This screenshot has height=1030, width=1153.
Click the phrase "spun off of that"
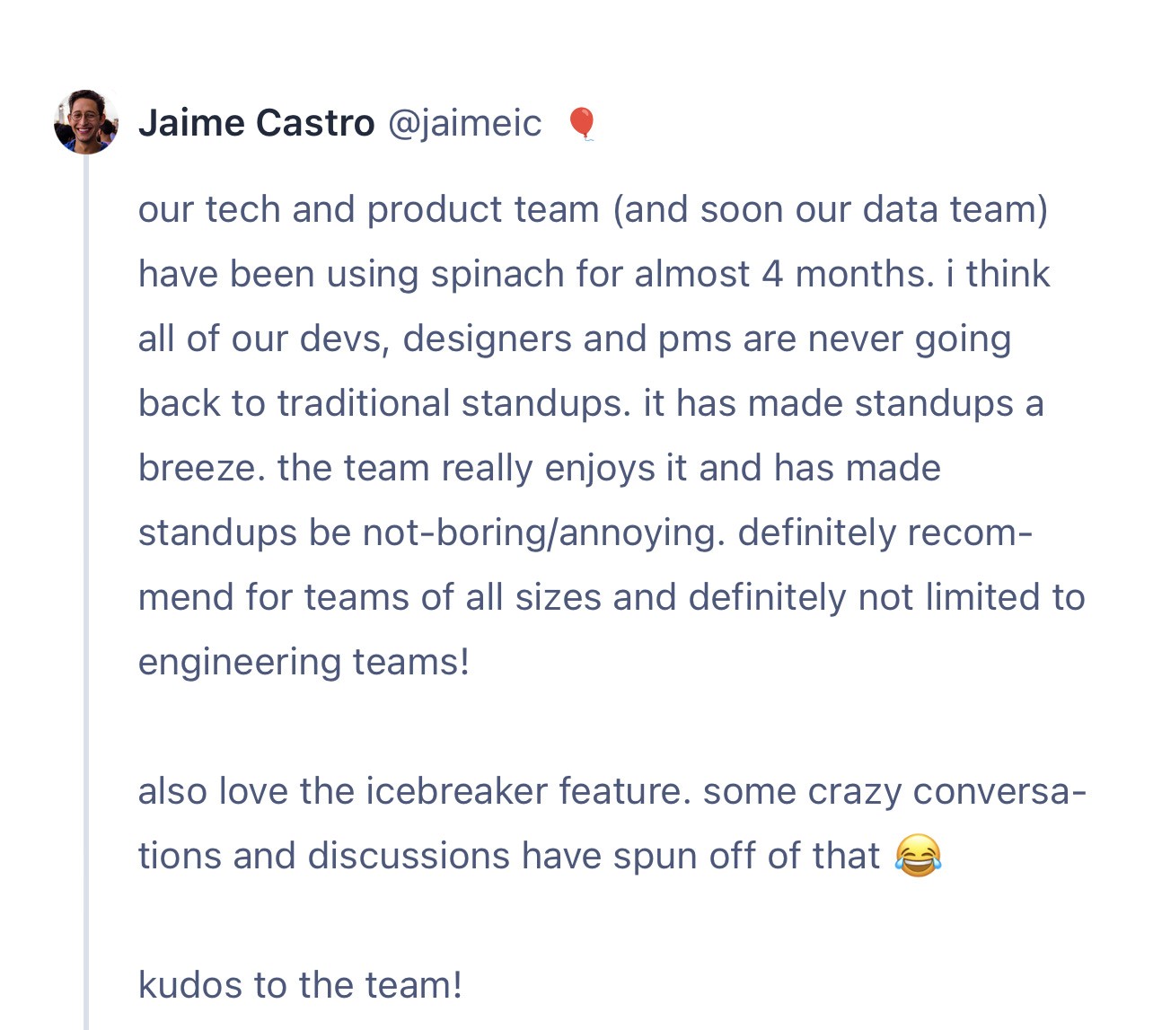pos(746,857)
